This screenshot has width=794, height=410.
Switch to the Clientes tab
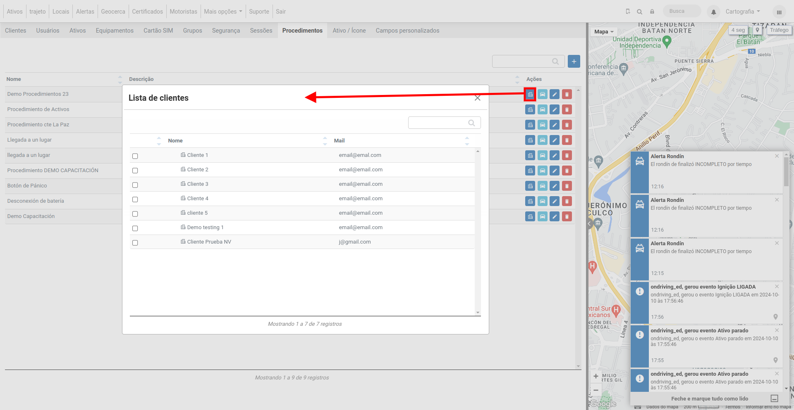click(16, 31)
